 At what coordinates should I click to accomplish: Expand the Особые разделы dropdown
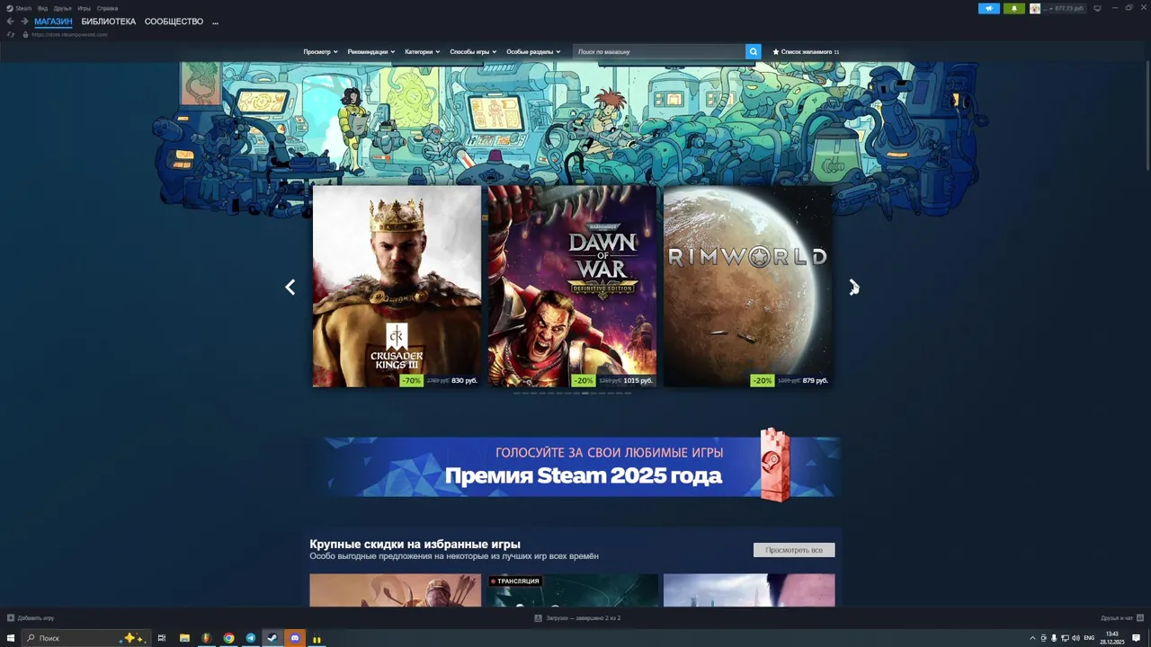(x=533, y=52)
